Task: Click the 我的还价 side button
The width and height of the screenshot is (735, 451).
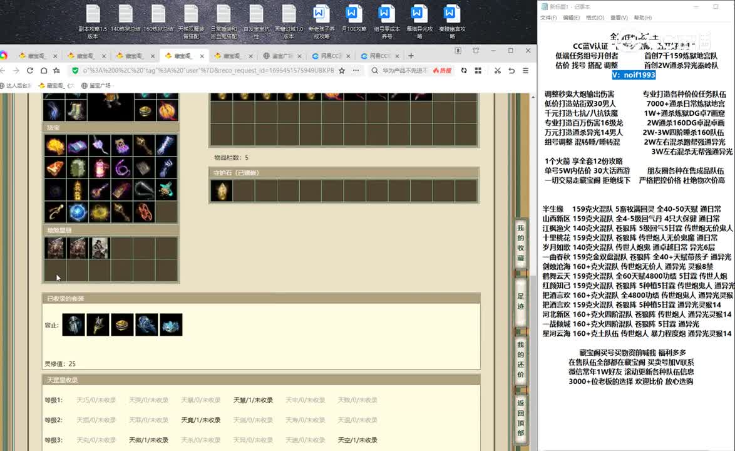Action: (x=520, y=360)
